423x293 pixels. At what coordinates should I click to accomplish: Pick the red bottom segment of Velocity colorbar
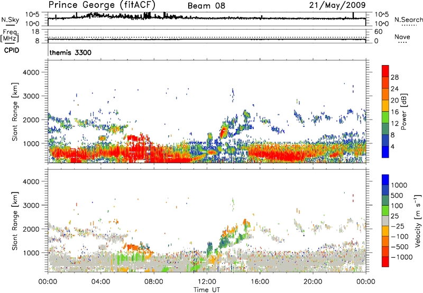[385, 262]
